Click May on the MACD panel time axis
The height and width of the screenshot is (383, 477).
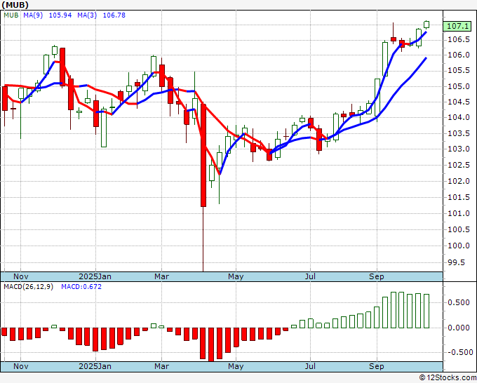[x=236, y=366]
